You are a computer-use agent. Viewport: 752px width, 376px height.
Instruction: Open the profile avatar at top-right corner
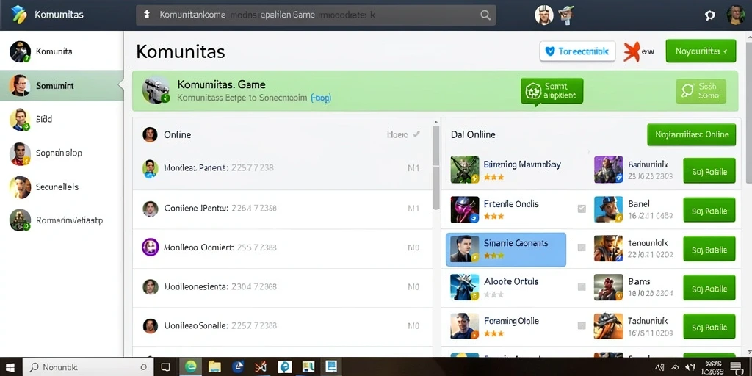tap(736, 15)
